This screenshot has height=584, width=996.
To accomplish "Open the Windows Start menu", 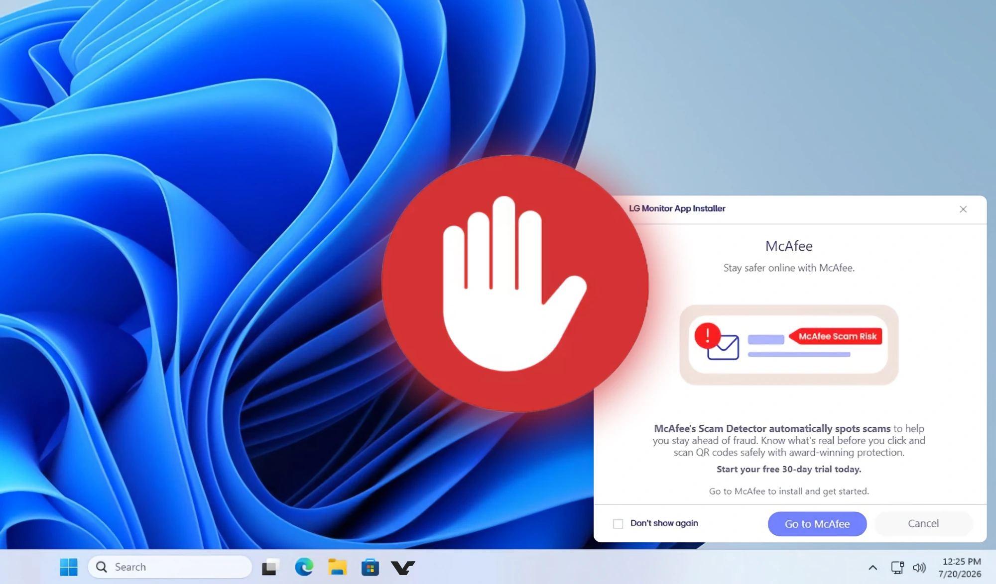I will [69, 567].
